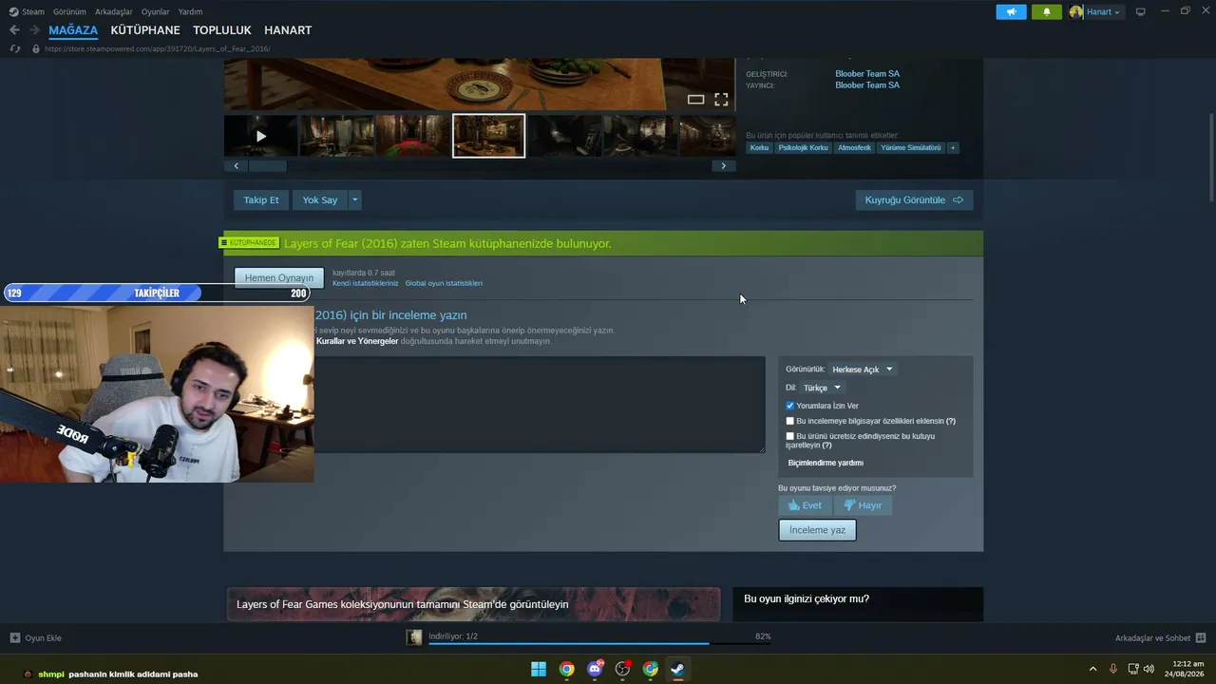1216x684 pixels.
Task: Open the Görünürlük Herkese Açık dropdown
Action: [863, 369]
